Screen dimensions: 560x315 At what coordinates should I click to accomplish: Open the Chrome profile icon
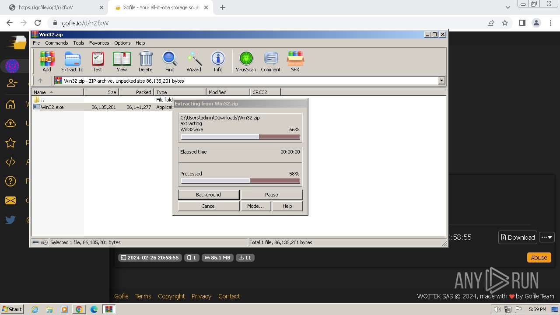536,23
